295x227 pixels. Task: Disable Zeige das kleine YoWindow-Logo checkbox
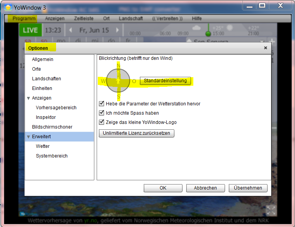point(102,122)
